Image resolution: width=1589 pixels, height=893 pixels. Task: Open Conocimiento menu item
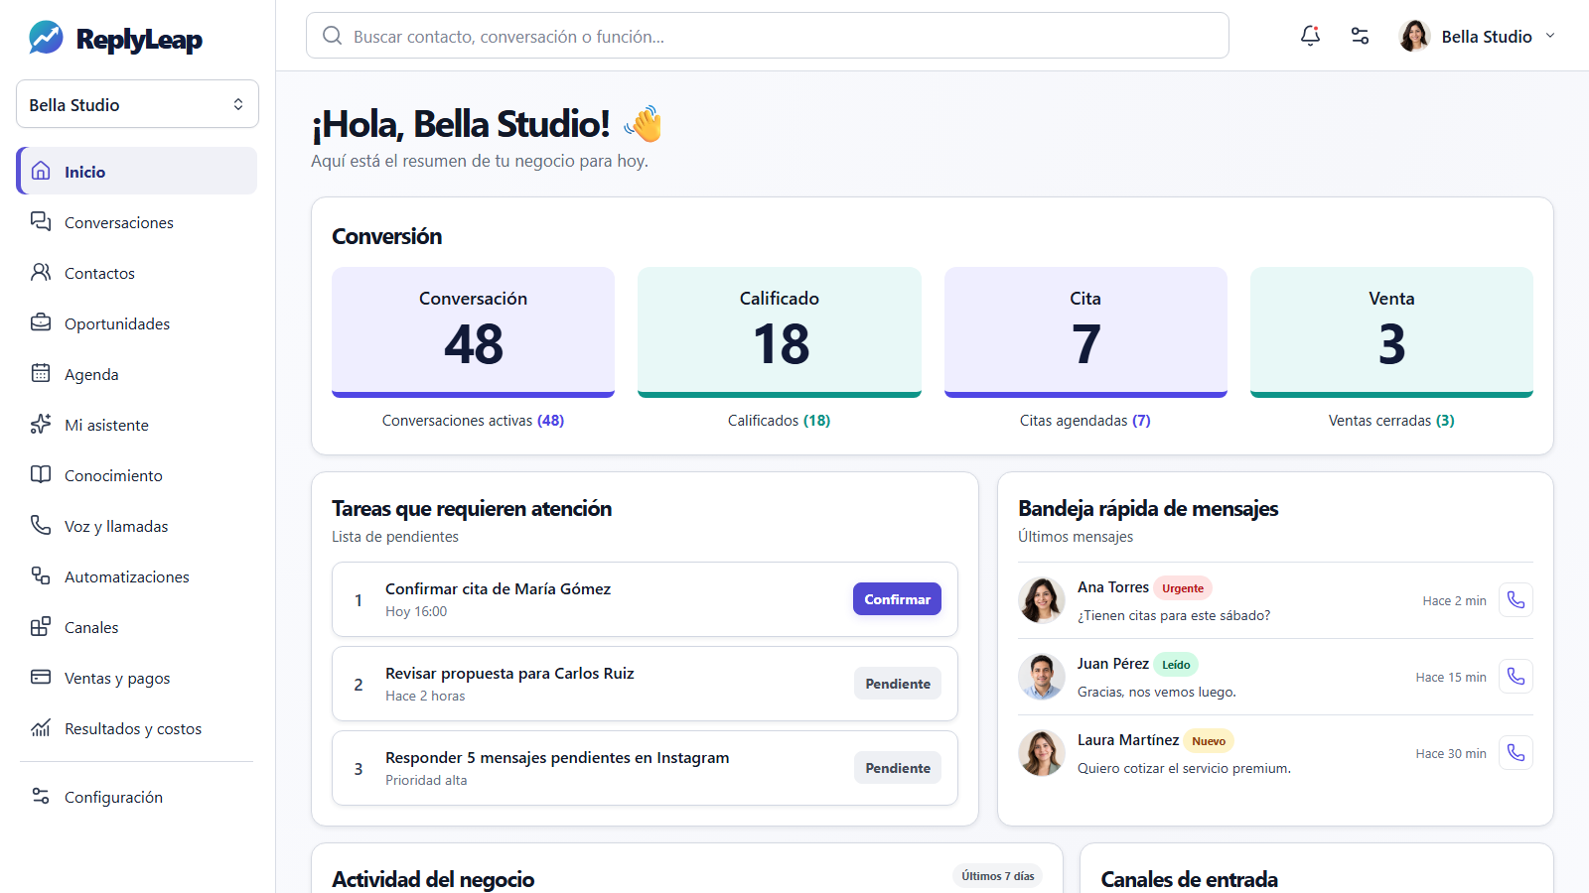tap(137, 474)
